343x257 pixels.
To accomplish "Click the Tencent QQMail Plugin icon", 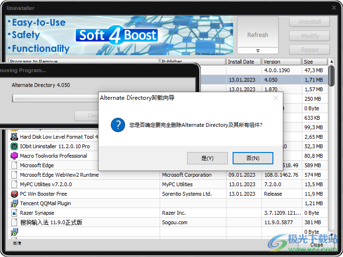I will [14, 203].
